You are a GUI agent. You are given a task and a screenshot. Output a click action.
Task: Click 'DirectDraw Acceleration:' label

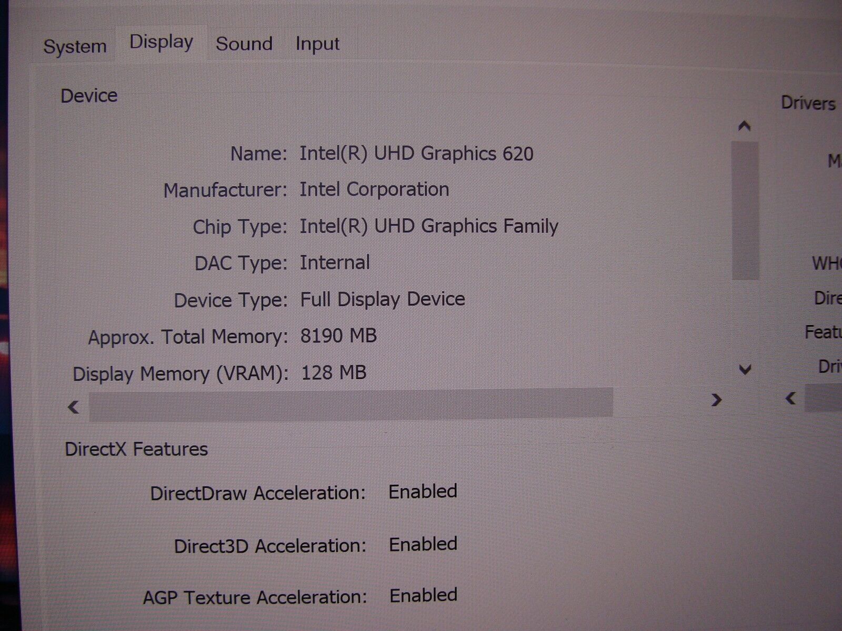(258, 493)
